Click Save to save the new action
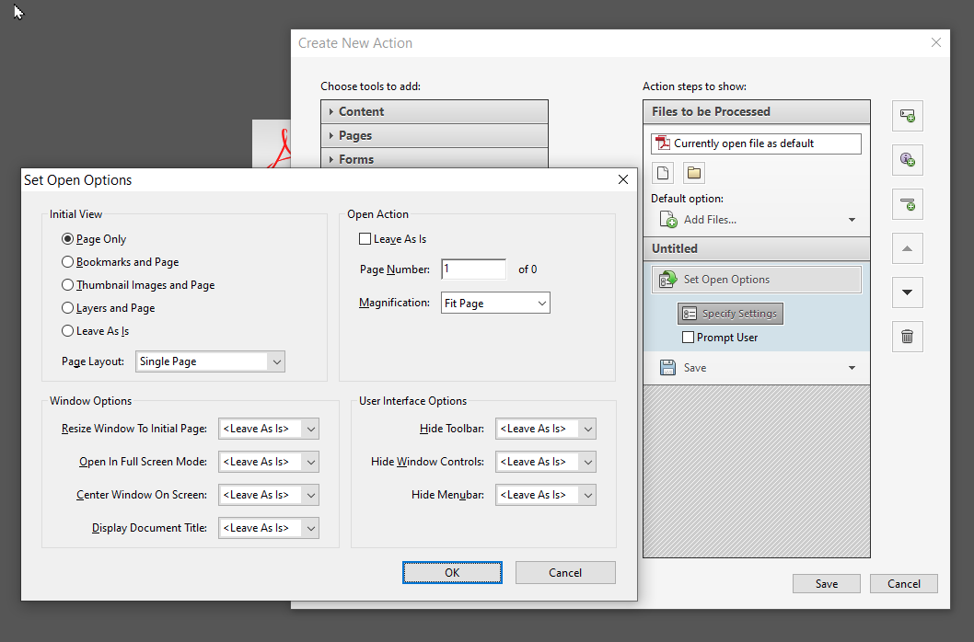Viewport: 974px width, 642px height. click(x=826, y=583)
